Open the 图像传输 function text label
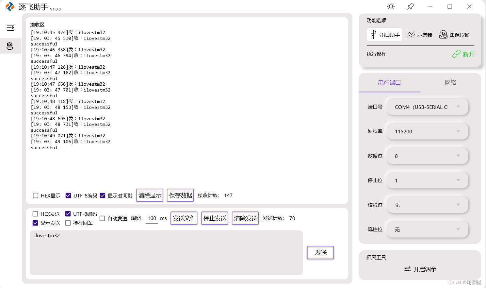Viewport: 486px width, 288px height. [460, 35]
